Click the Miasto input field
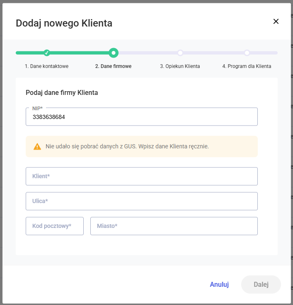293x305 pixels. click(x=174, y=226)
